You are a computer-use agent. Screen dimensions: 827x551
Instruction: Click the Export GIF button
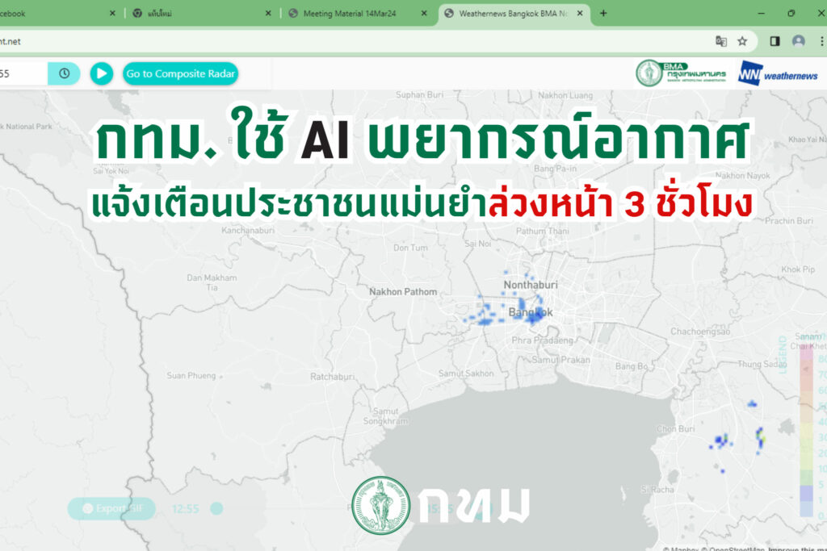point(111,508)
